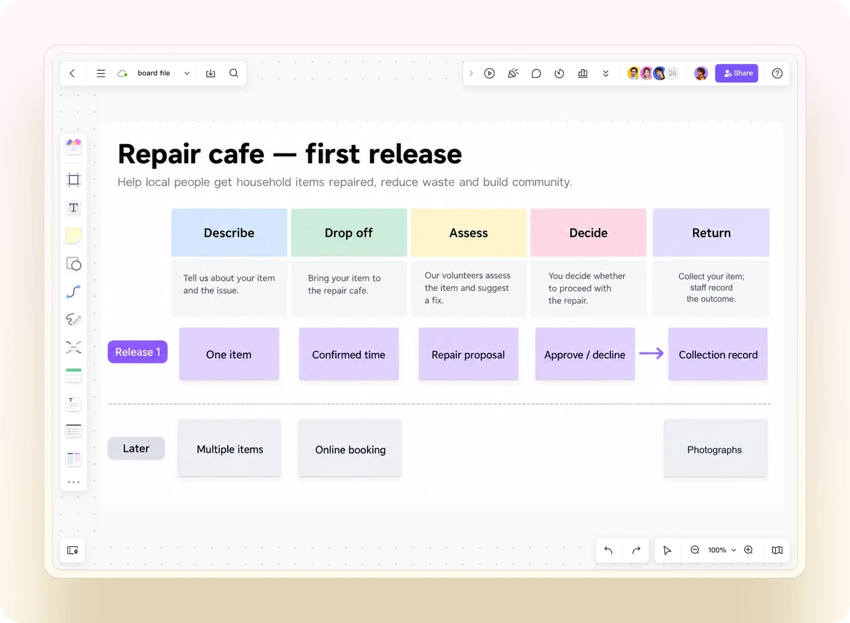This screenshot has height=623, width=850.
Task: Expand the board file name dropdown
Action: point(187,73)
